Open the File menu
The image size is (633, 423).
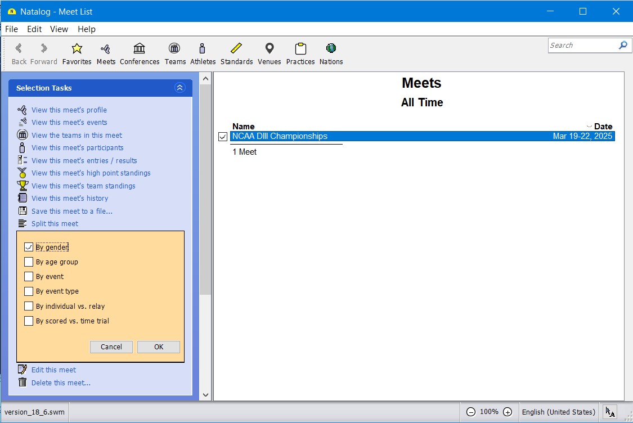(11, 29)
